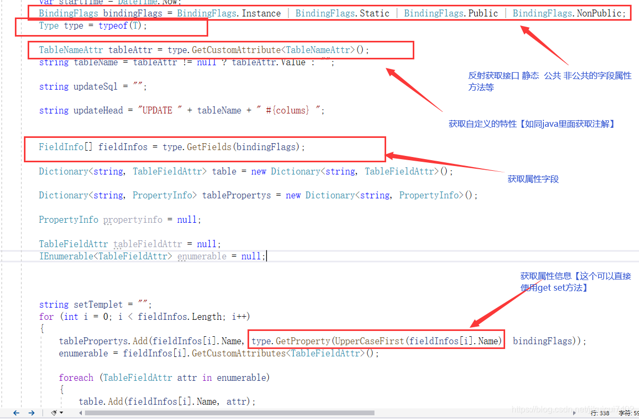Click the 'foreach (TableFieldAttr attr in enumerable)' line
The image size is (639, 419).
[164, 378]
